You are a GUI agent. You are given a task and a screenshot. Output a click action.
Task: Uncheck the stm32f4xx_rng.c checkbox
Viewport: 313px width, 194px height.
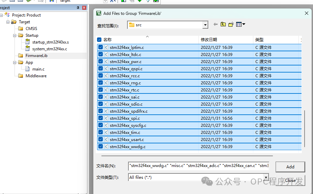tap(101, 83)
